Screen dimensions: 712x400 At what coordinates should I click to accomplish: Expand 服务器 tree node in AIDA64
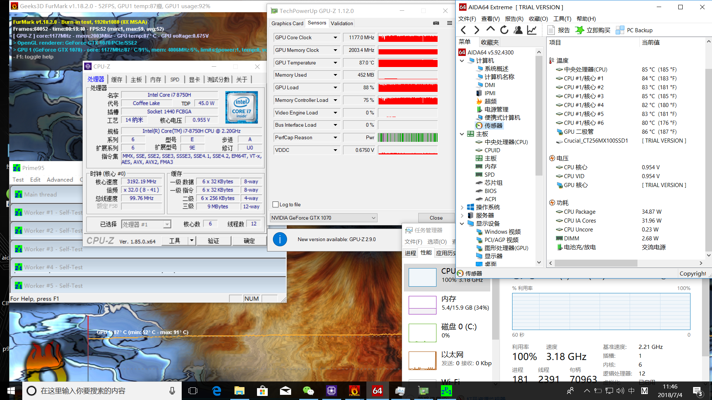[x=462, y=215]
